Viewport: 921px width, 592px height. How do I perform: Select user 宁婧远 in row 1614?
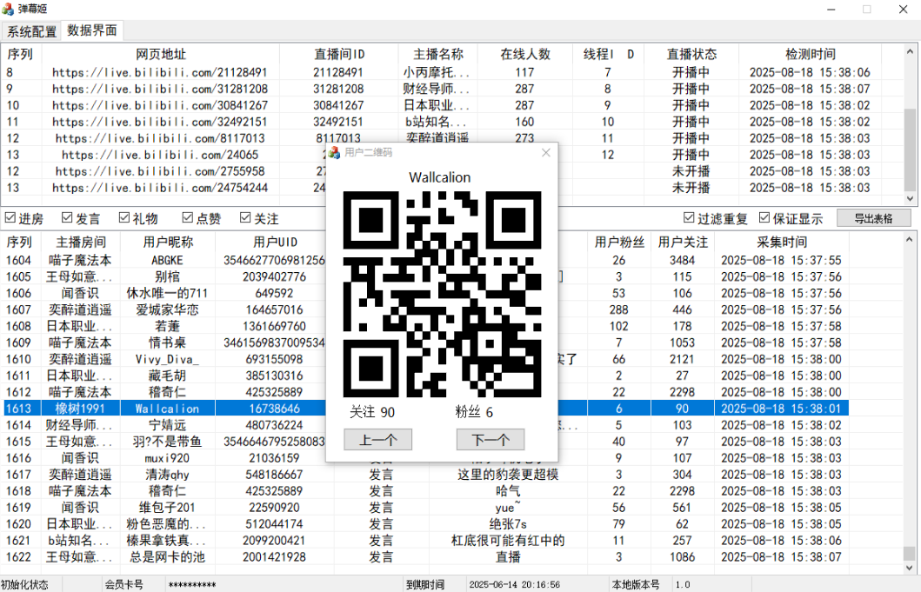tap(167, 424)
